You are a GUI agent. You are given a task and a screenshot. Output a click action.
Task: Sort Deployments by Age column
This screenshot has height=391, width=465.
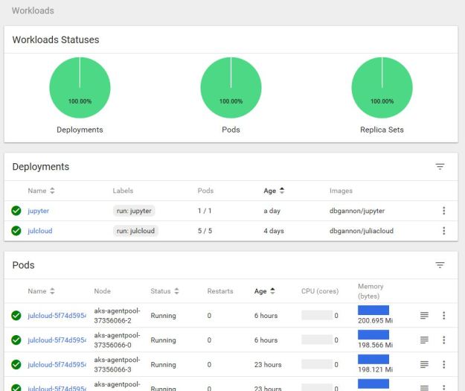[x=274, y=191]
